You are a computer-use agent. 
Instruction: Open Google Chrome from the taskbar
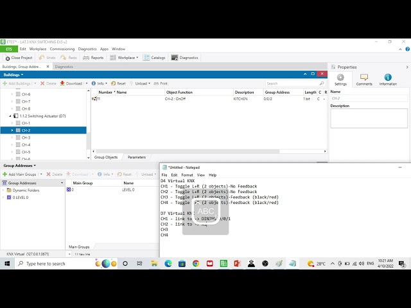196,264
